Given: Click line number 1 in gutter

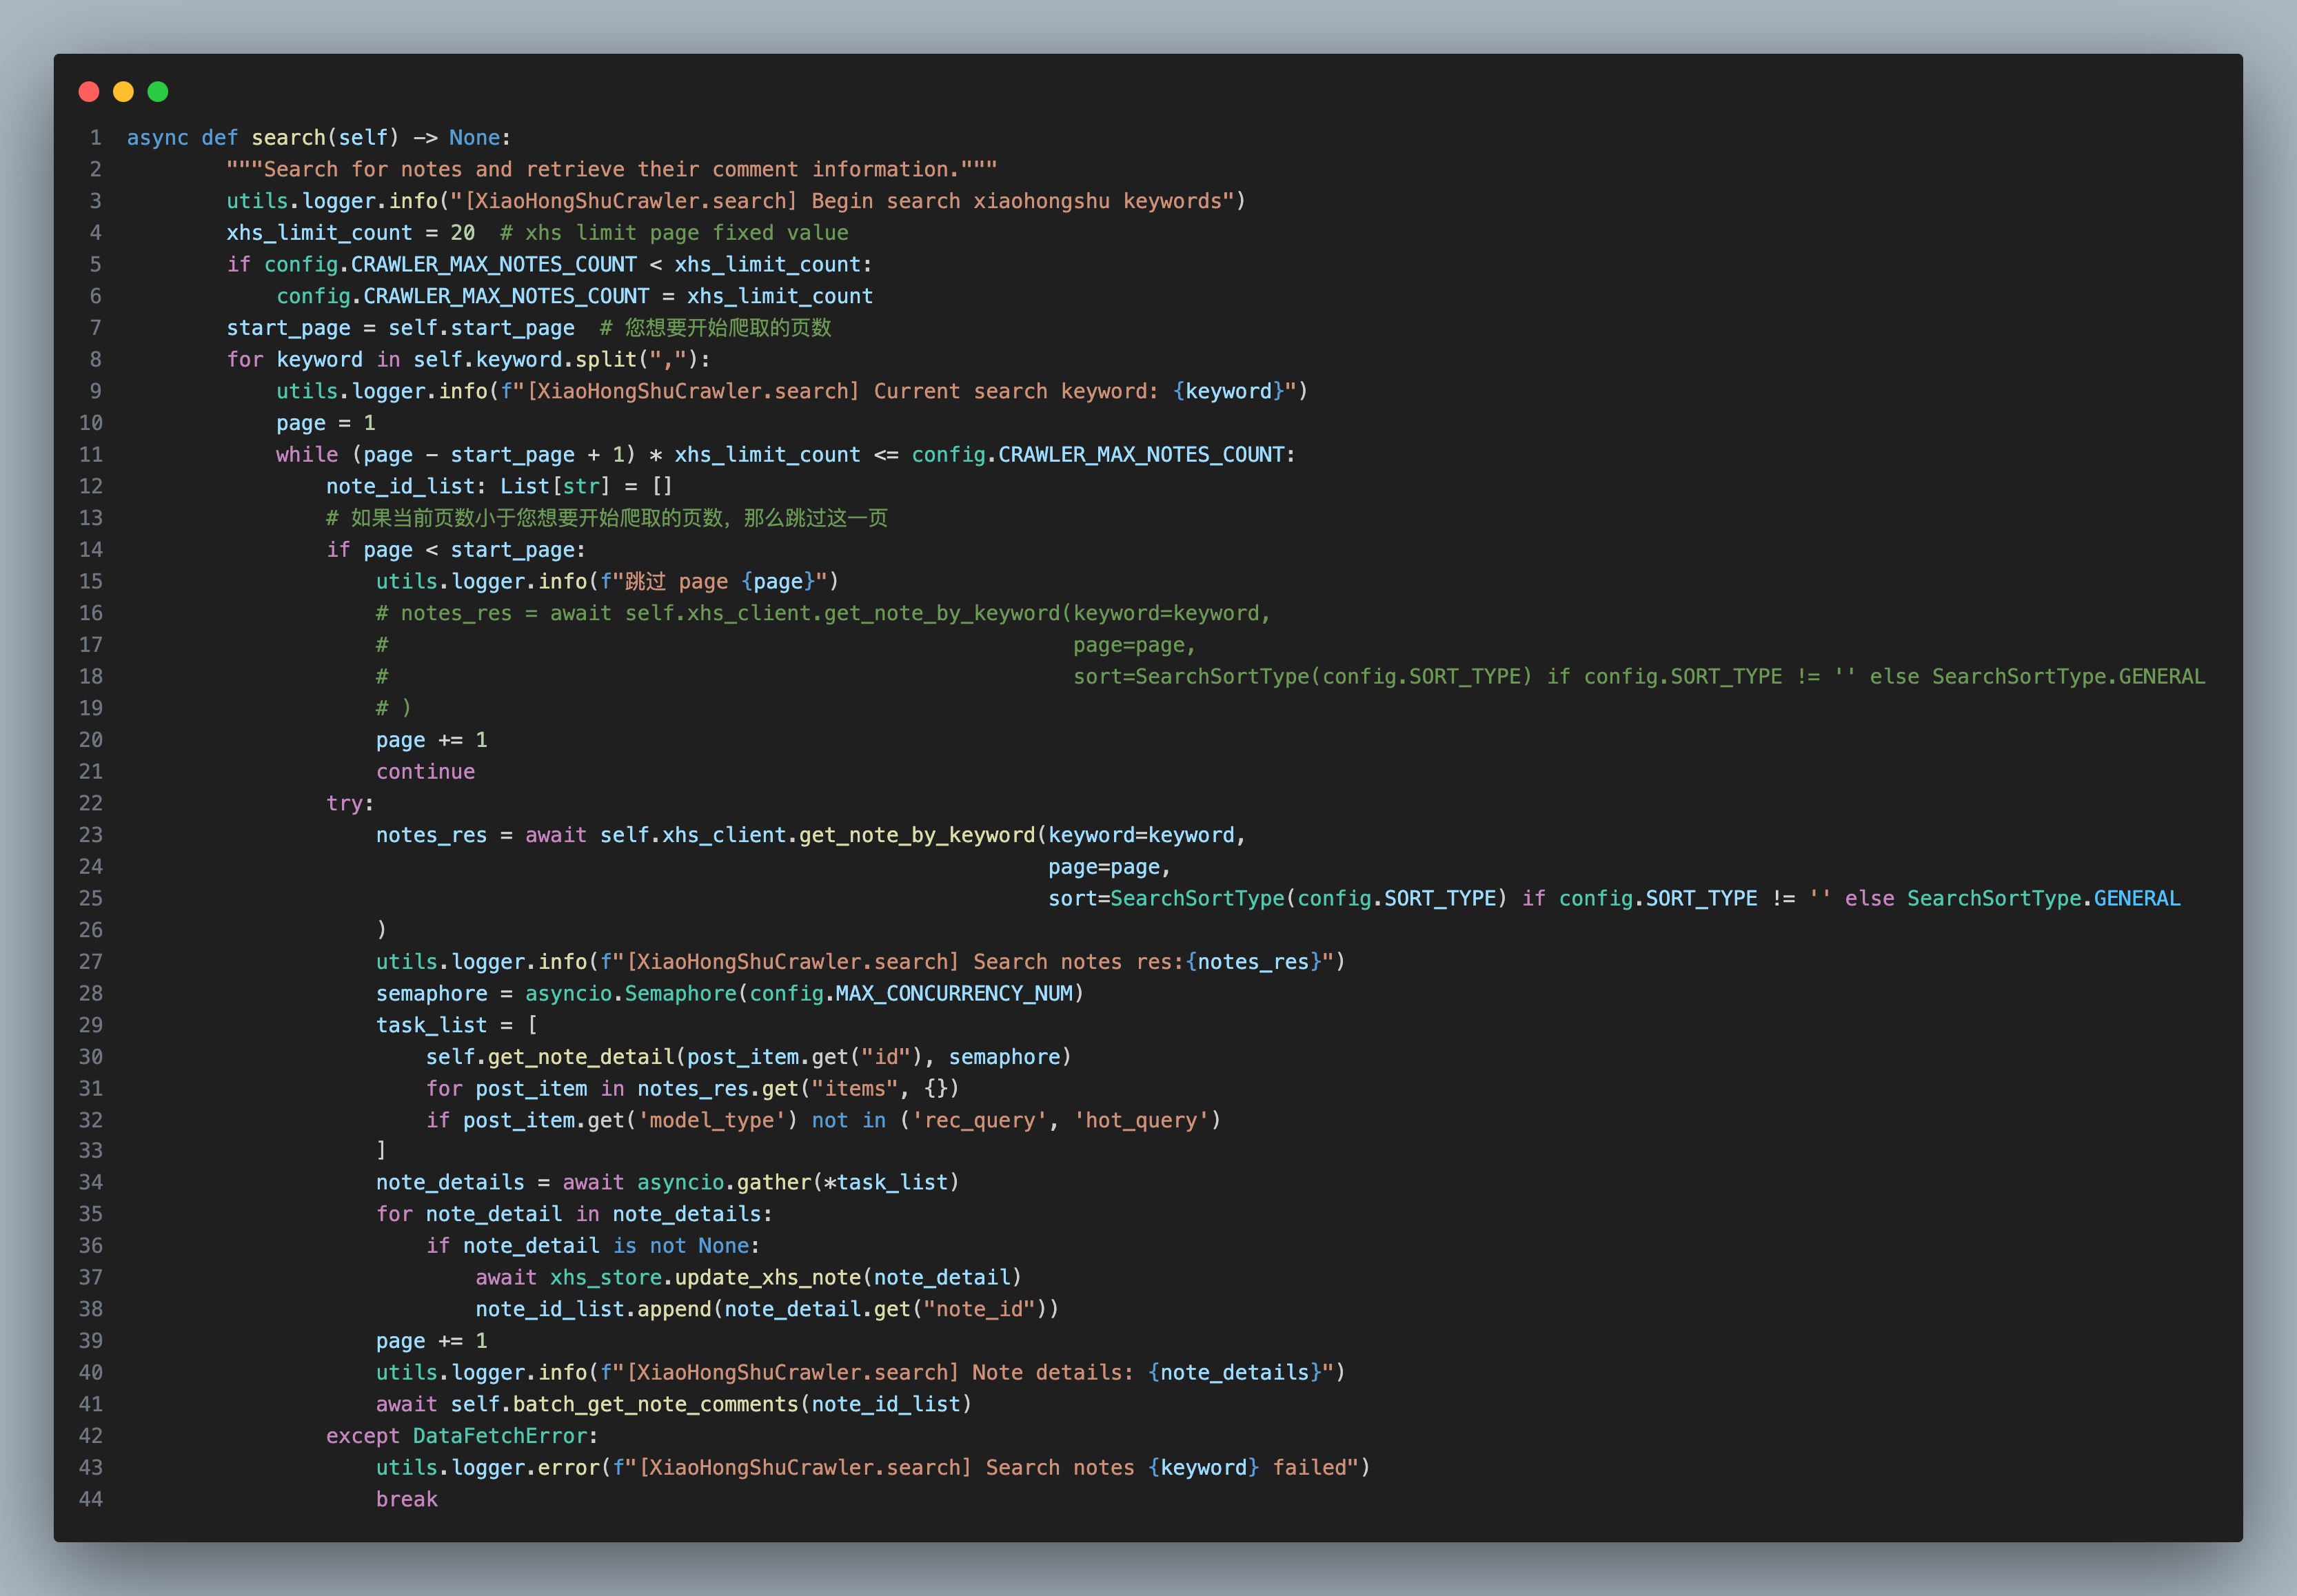Looking at the screenshot, I should click(95, 138).
